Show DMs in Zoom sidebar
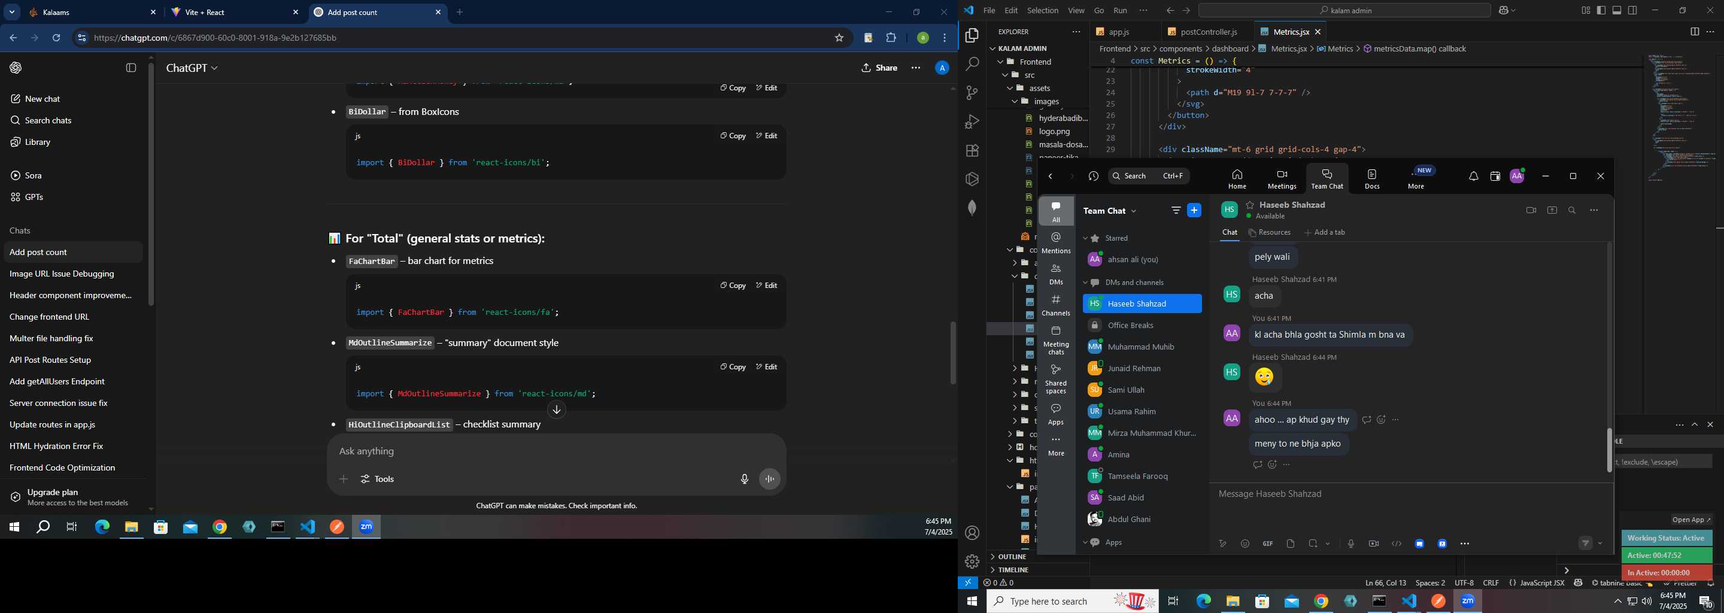The height and width of the screenshot is (613, 1724). pyautogui.click(x=1056, y=274)
